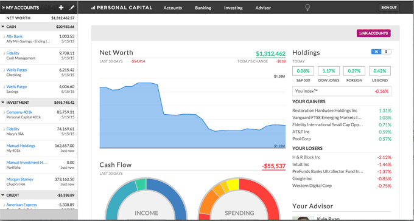Click the yellow Spending donut segment
Viewport: 414px width, 221px height.
(x=233, y=185)
